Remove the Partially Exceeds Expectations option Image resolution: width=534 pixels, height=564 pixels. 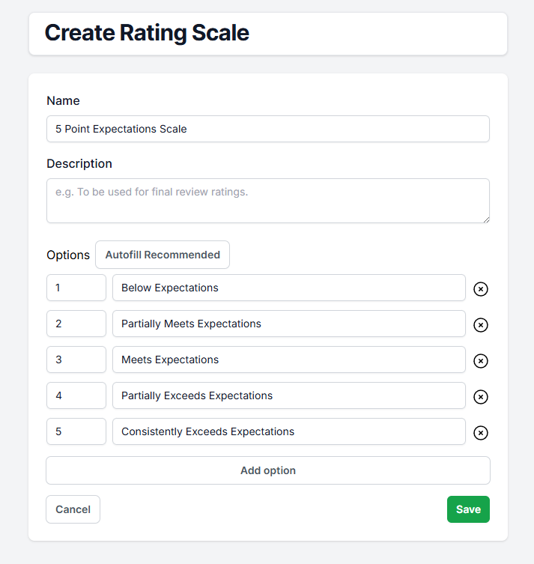481,397
